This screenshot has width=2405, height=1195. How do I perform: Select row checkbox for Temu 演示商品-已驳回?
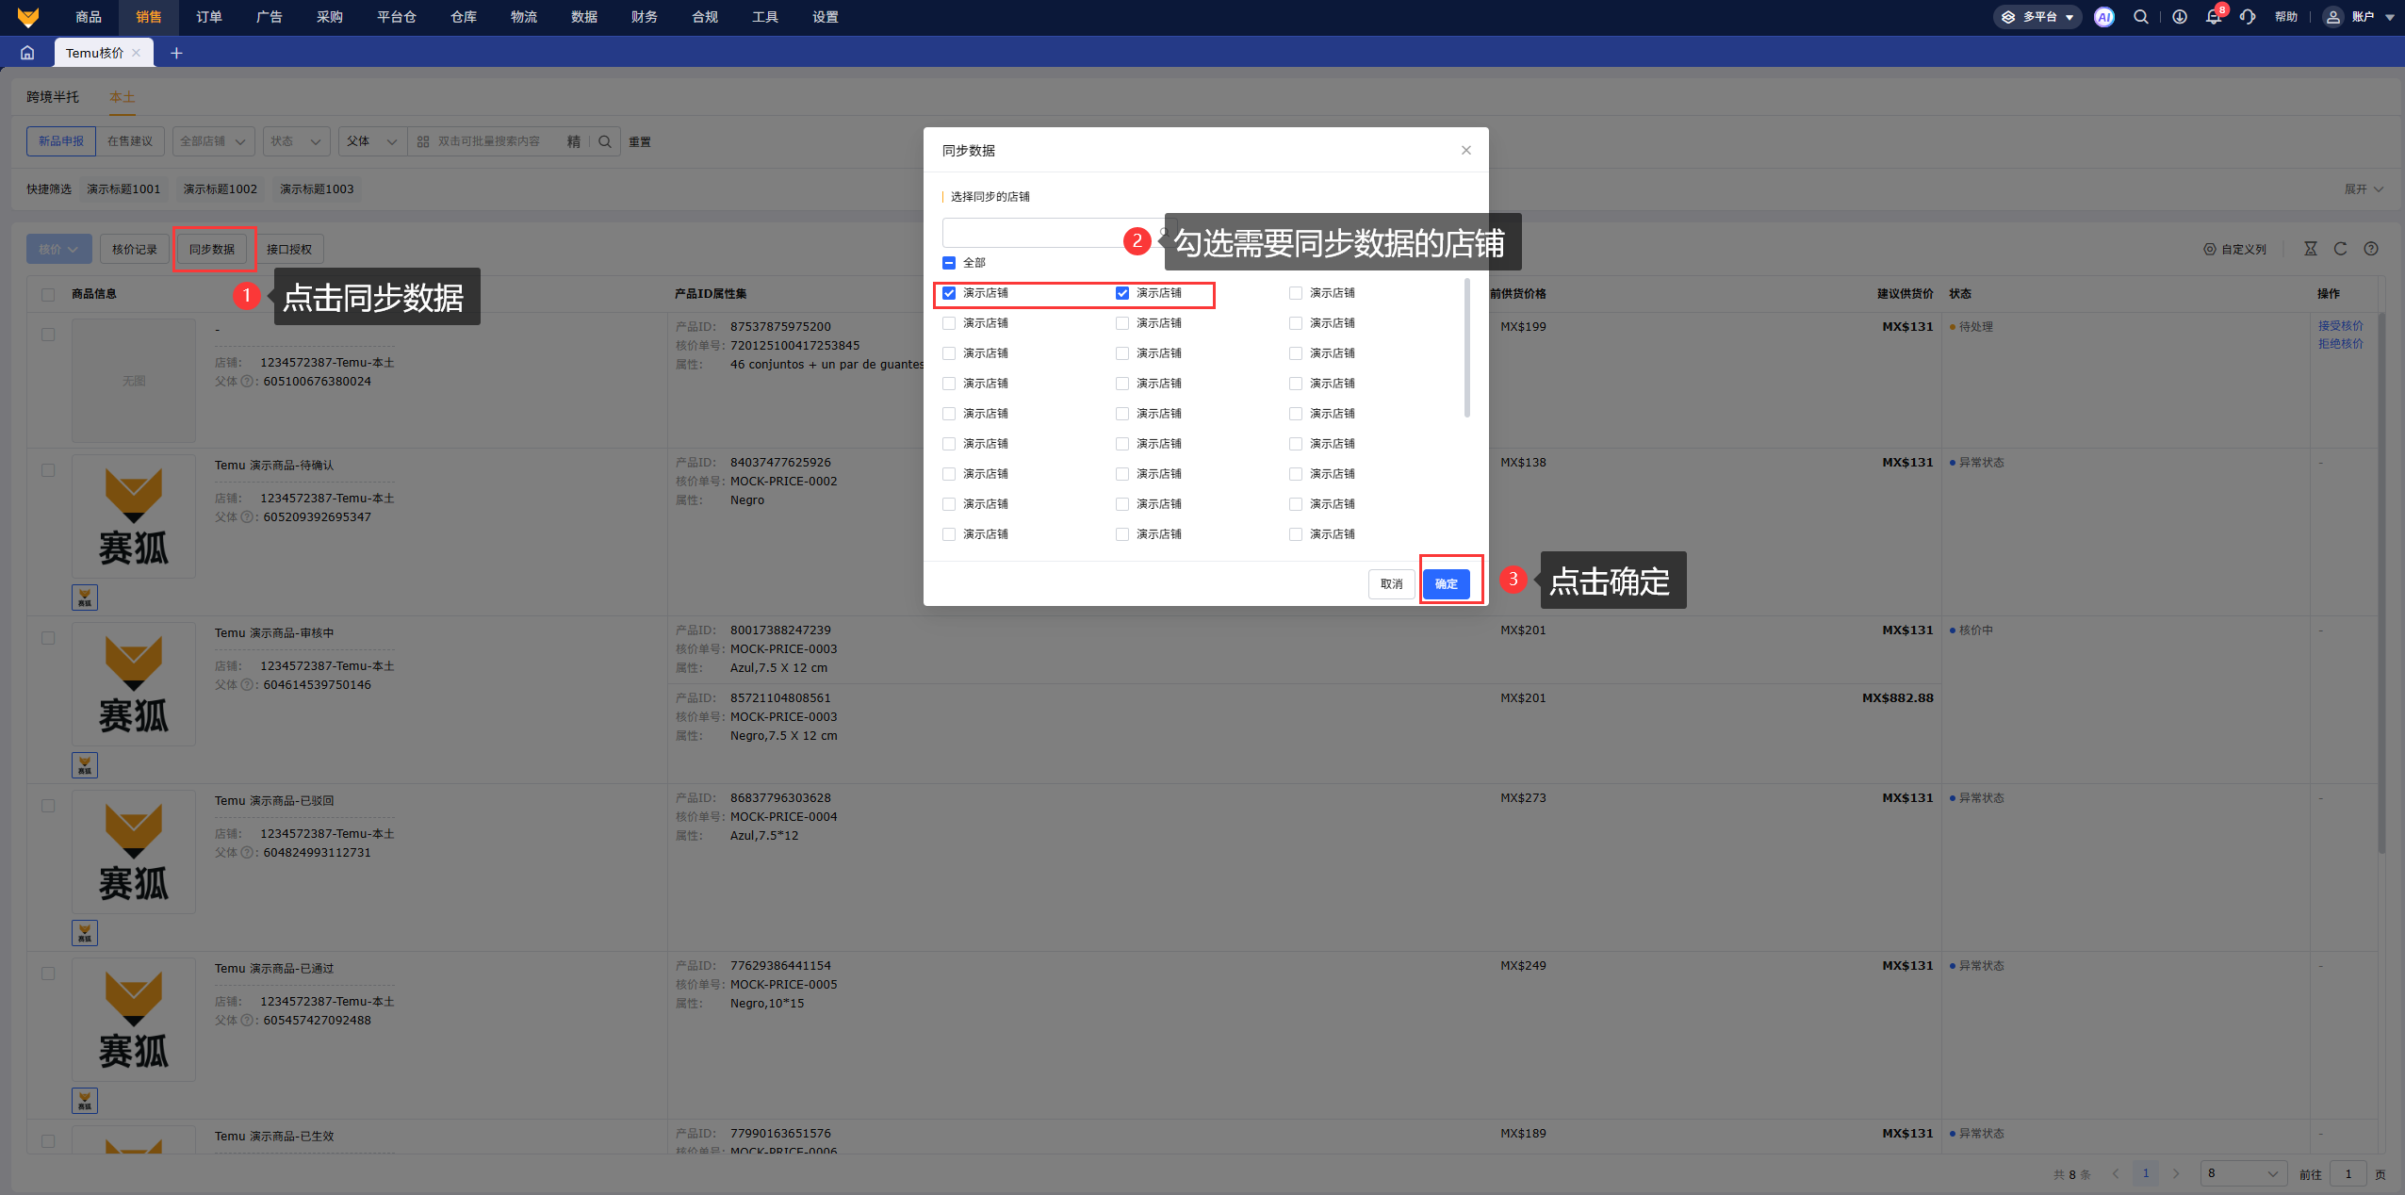point(48,806)
